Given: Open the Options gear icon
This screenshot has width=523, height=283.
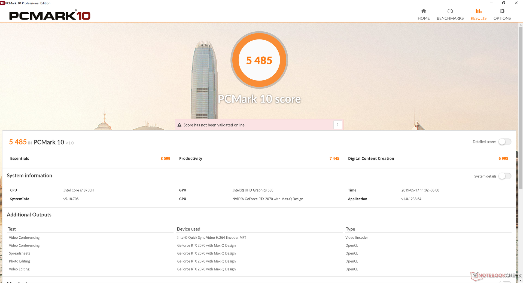Looking at the screenshot, I should click(x=502, y=11).
